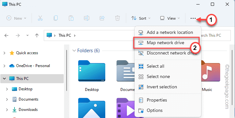Click the This PC title bar icon

[x=5, y=4]
